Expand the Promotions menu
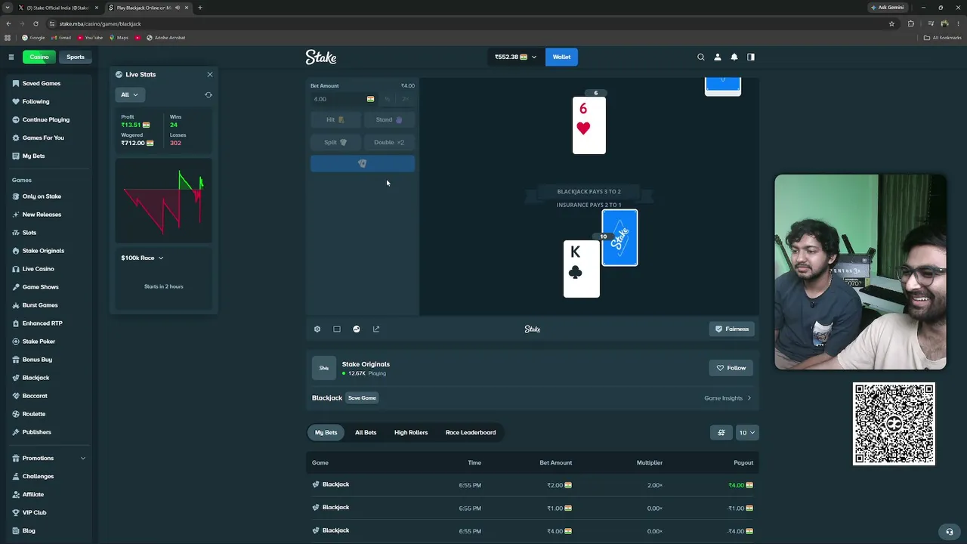The height and width of the screenshot is (544, 967). click(x=47, y=458)
